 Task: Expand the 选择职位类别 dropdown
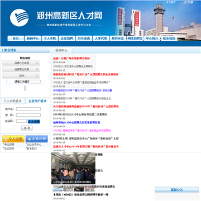tap(21, 69)
